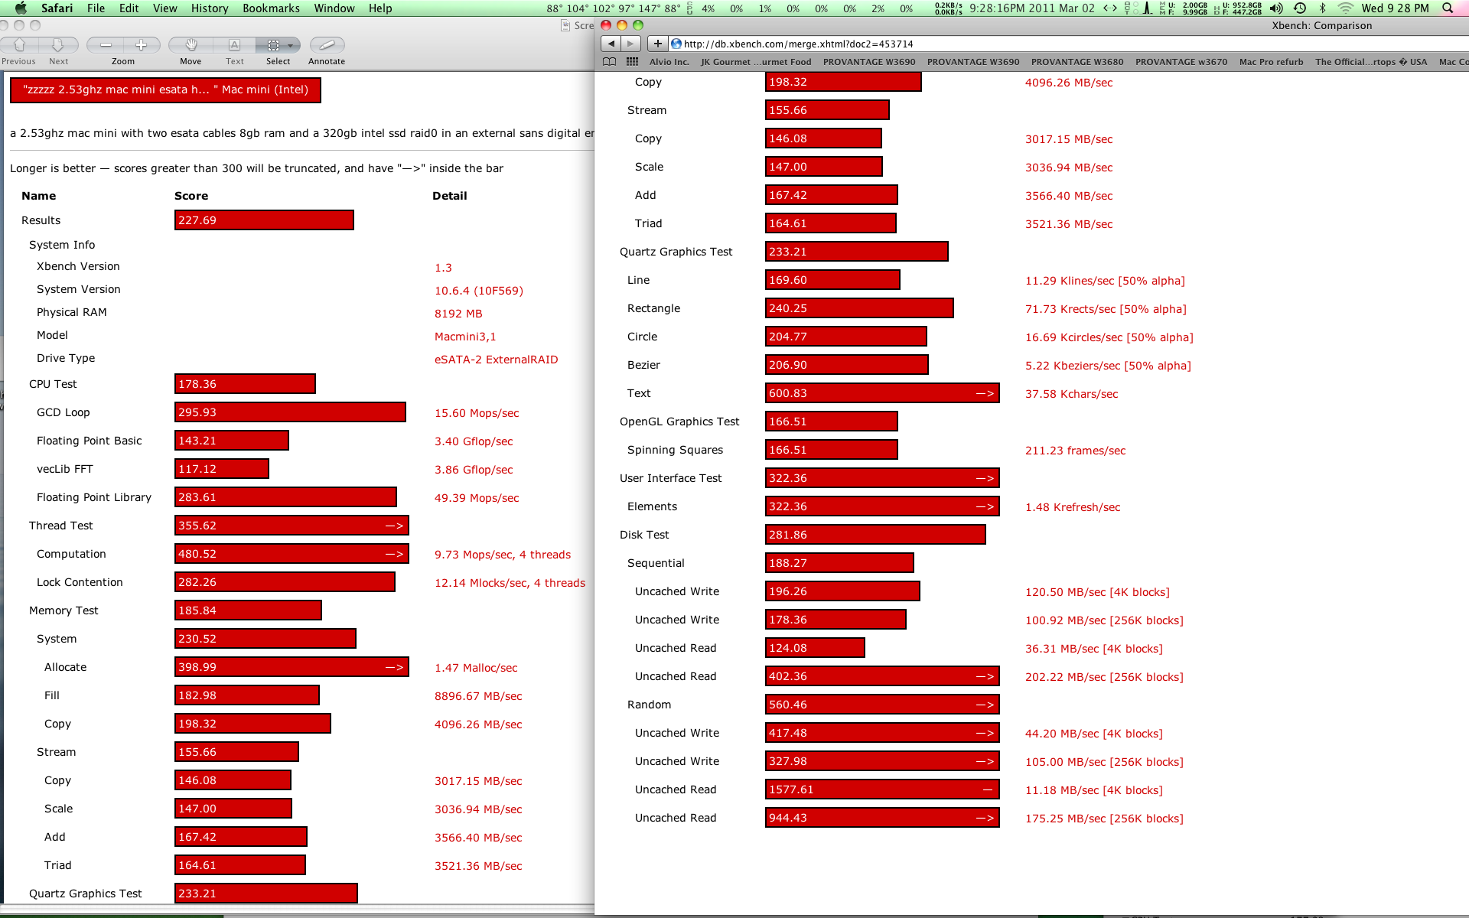Viewport: 1469px width, 918px height.
Task: Click the 944.43 Uncached Read bar
Action: [882, 818]
